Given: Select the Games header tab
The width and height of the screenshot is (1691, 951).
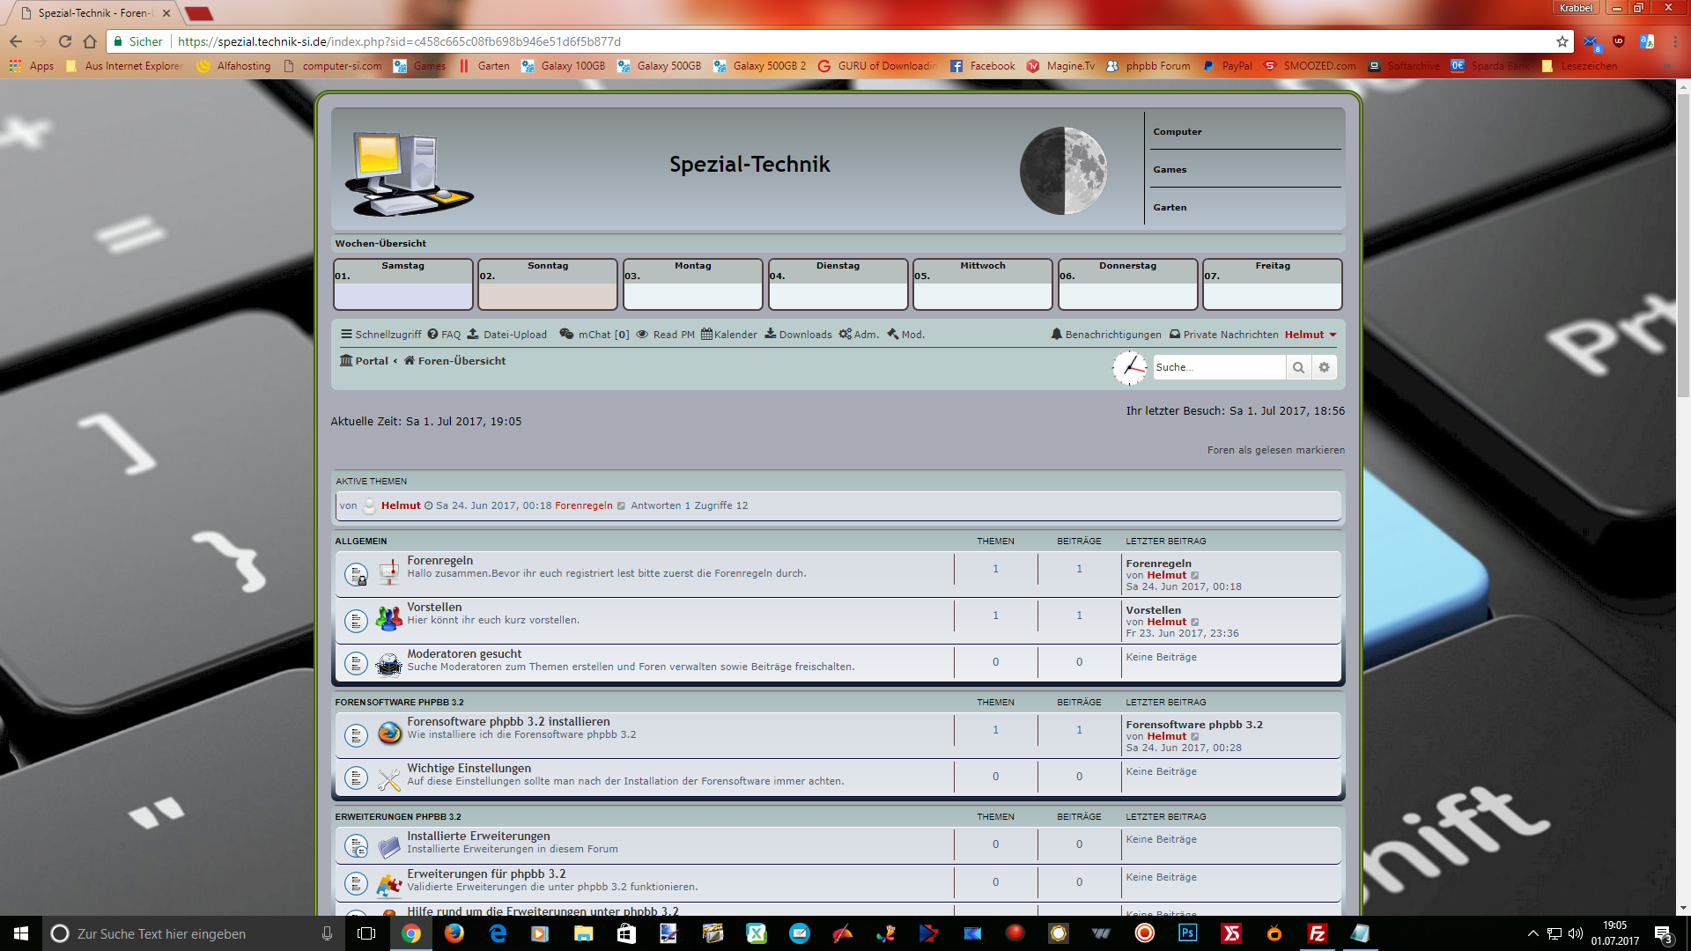Looking at the screenshot, I should [1170, 169].
